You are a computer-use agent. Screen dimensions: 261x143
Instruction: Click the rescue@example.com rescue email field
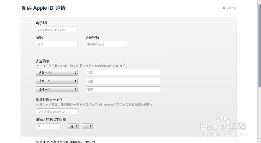tap(57, 111)
